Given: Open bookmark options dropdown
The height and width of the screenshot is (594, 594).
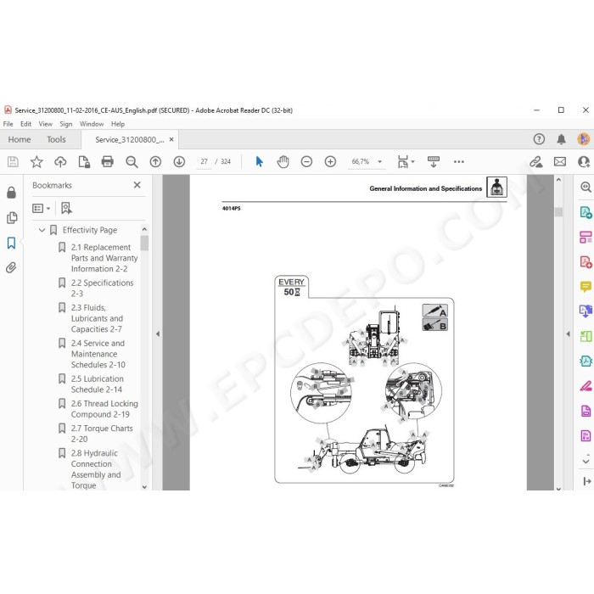Looking at the screenshot, I should pyautogui.click(x=42, y=209).
